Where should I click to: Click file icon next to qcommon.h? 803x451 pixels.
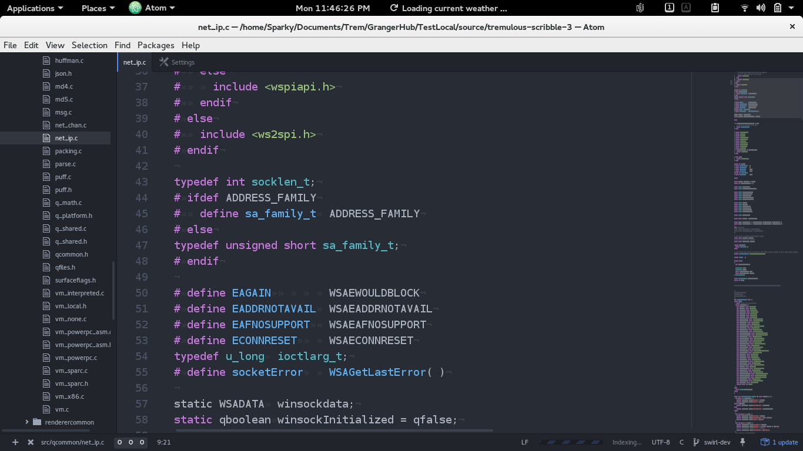point(47,254)
